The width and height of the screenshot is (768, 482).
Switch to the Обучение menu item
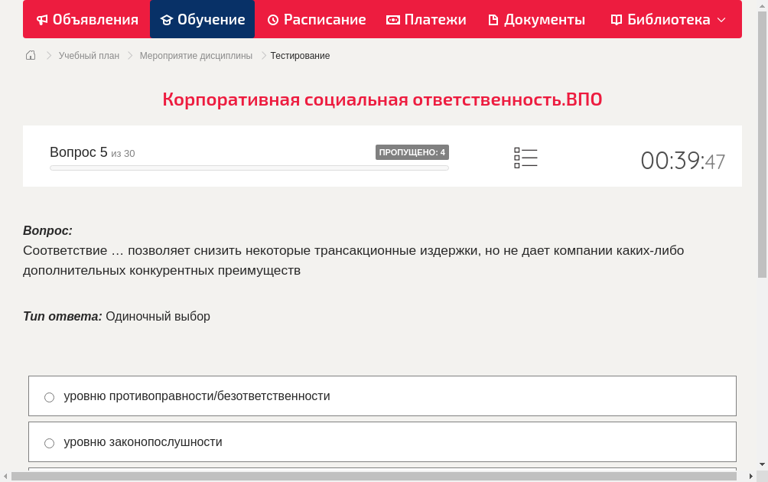[x=202, y=19]
